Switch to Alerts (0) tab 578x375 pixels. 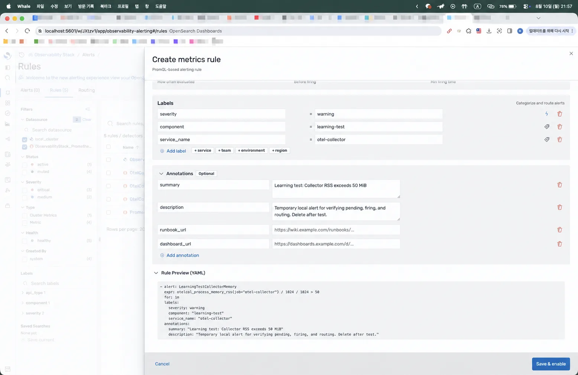30,90
